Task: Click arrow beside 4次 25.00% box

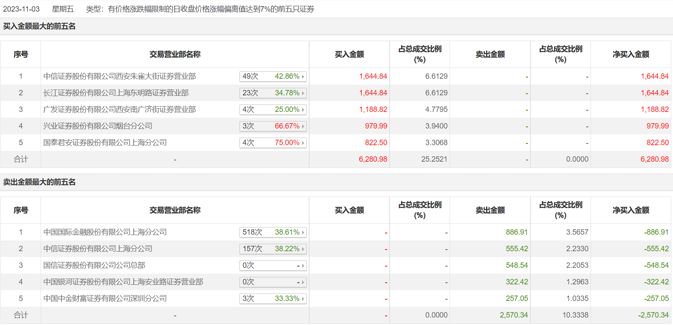Action: point(303,110)
